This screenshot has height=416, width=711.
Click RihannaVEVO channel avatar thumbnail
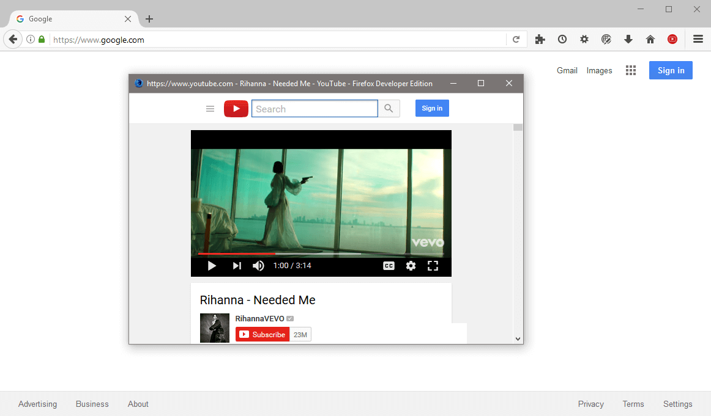(x=215, y=328)
